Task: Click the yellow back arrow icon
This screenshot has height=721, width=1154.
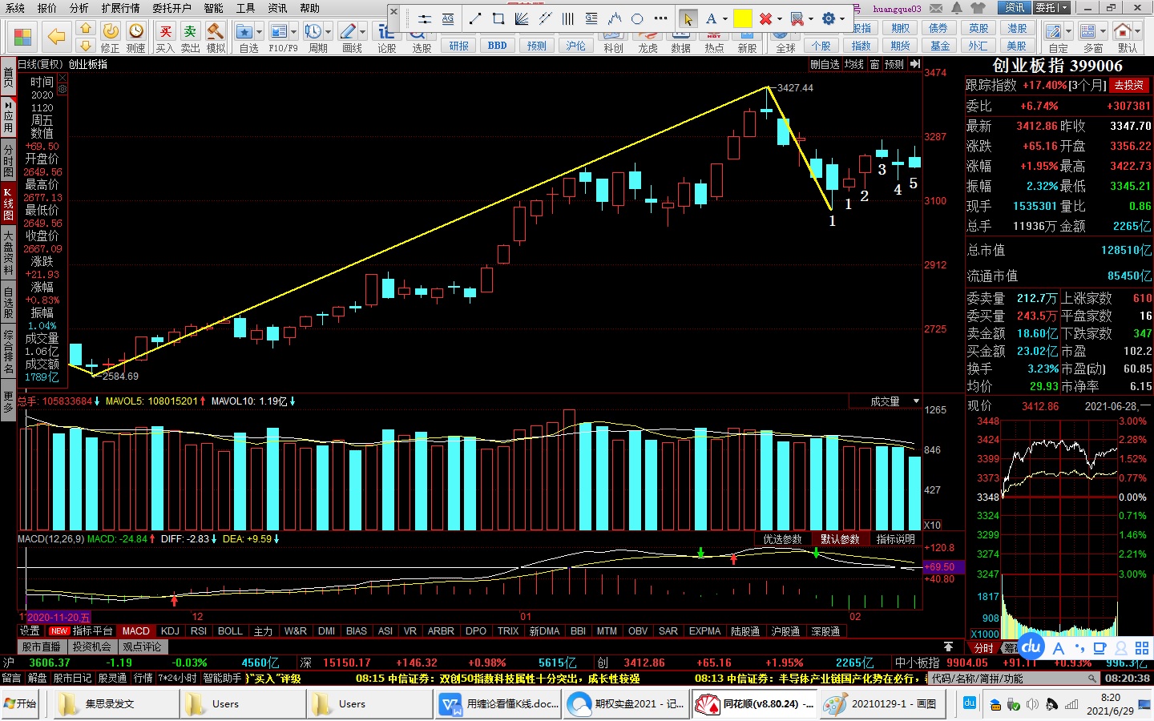Action: click(x=56, y=36)
